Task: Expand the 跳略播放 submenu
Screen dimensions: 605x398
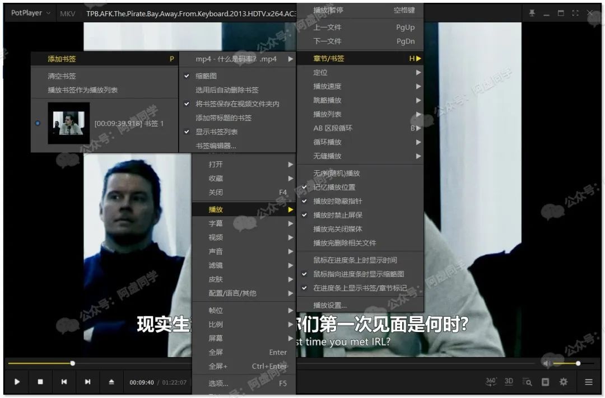Action: (360, 100)
